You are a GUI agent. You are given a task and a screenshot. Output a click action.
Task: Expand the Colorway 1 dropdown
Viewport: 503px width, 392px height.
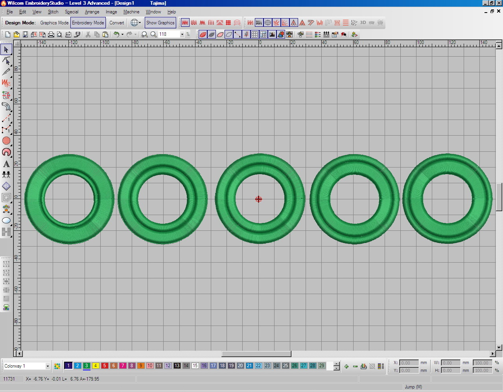point(48,366)
